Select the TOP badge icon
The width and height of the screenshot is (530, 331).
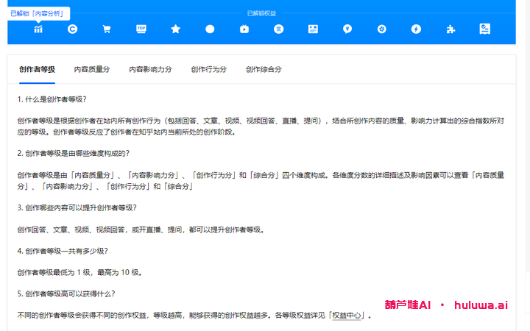[x=141, y=29]
